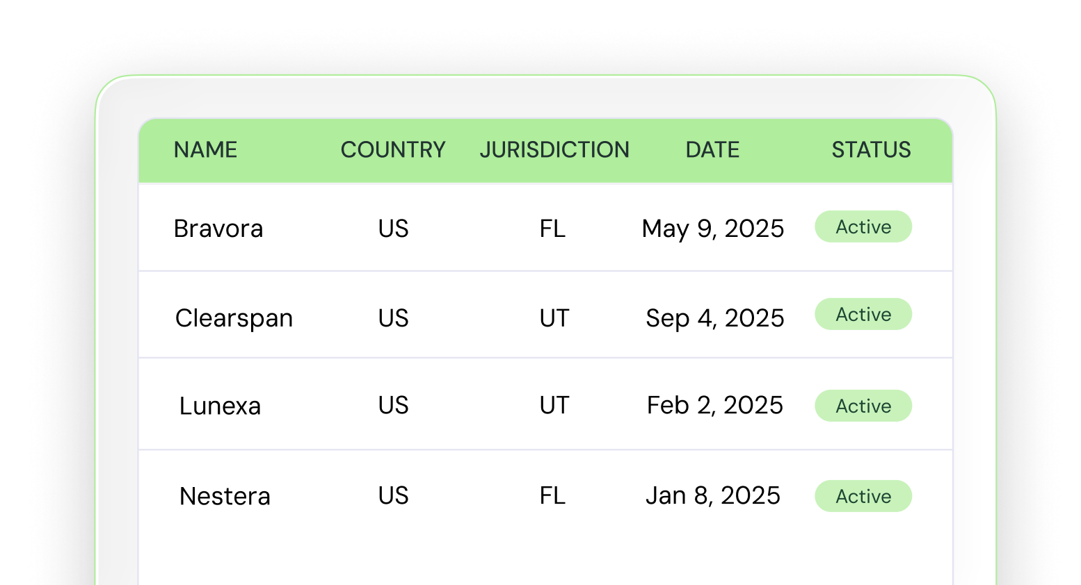Sort by DATE column header
The height and width of the screenshot is (585, 1081).
pos(712,150)
